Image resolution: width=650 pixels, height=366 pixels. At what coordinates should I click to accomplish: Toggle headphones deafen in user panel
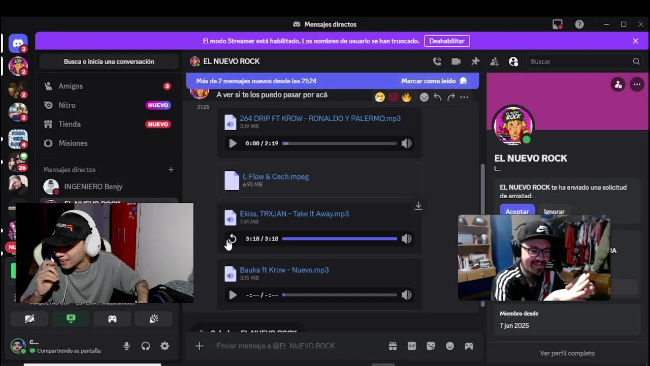146,346
